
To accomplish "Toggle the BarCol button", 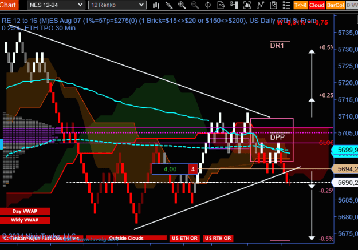I will (x=335, y=5).
